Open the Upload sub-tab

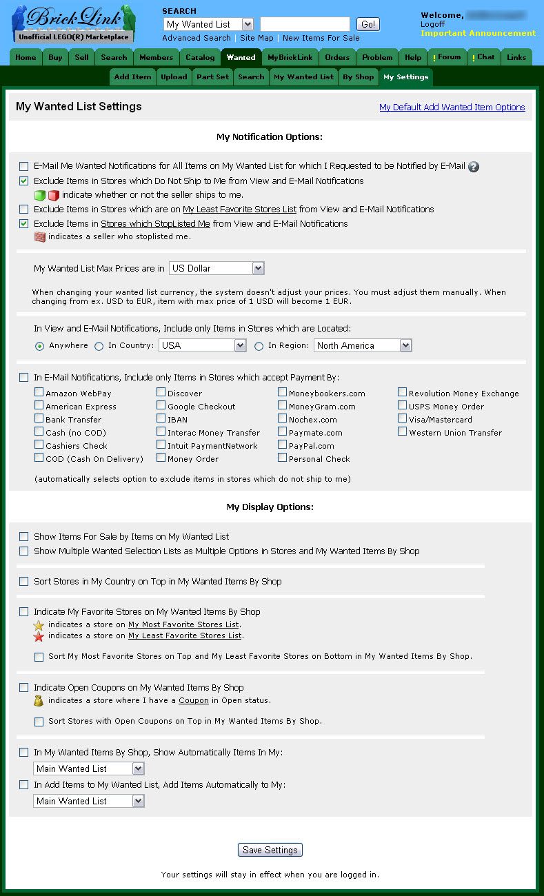174,77
